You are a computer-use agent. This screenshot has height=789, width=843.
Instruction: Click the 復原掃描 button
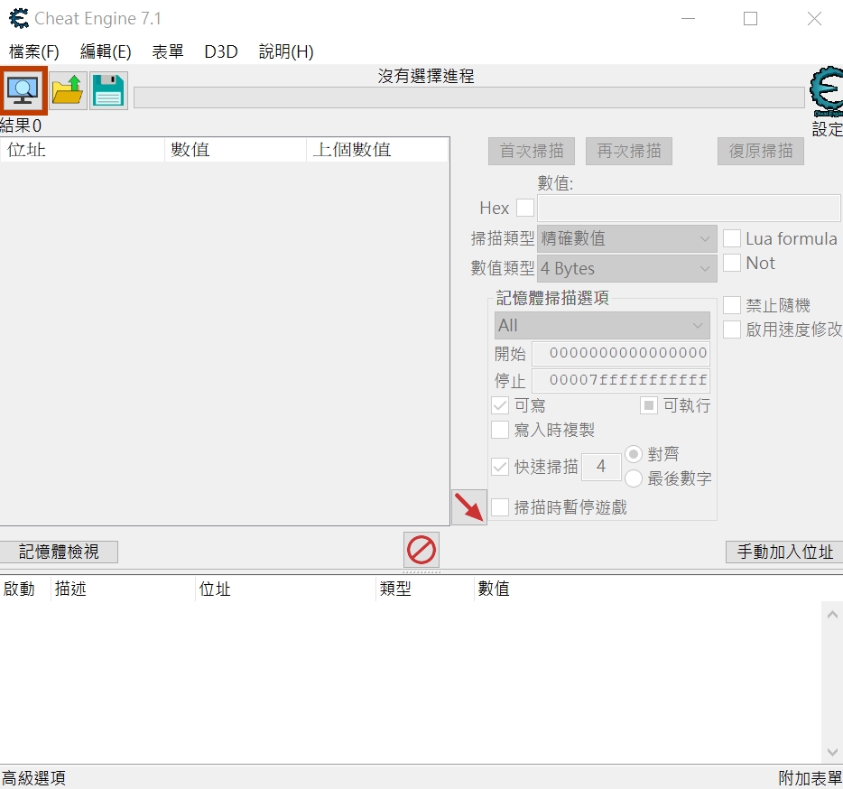pos(761,151)
